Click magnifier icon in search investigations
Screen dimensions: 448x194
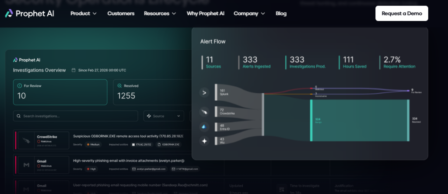tap(18, 116)
